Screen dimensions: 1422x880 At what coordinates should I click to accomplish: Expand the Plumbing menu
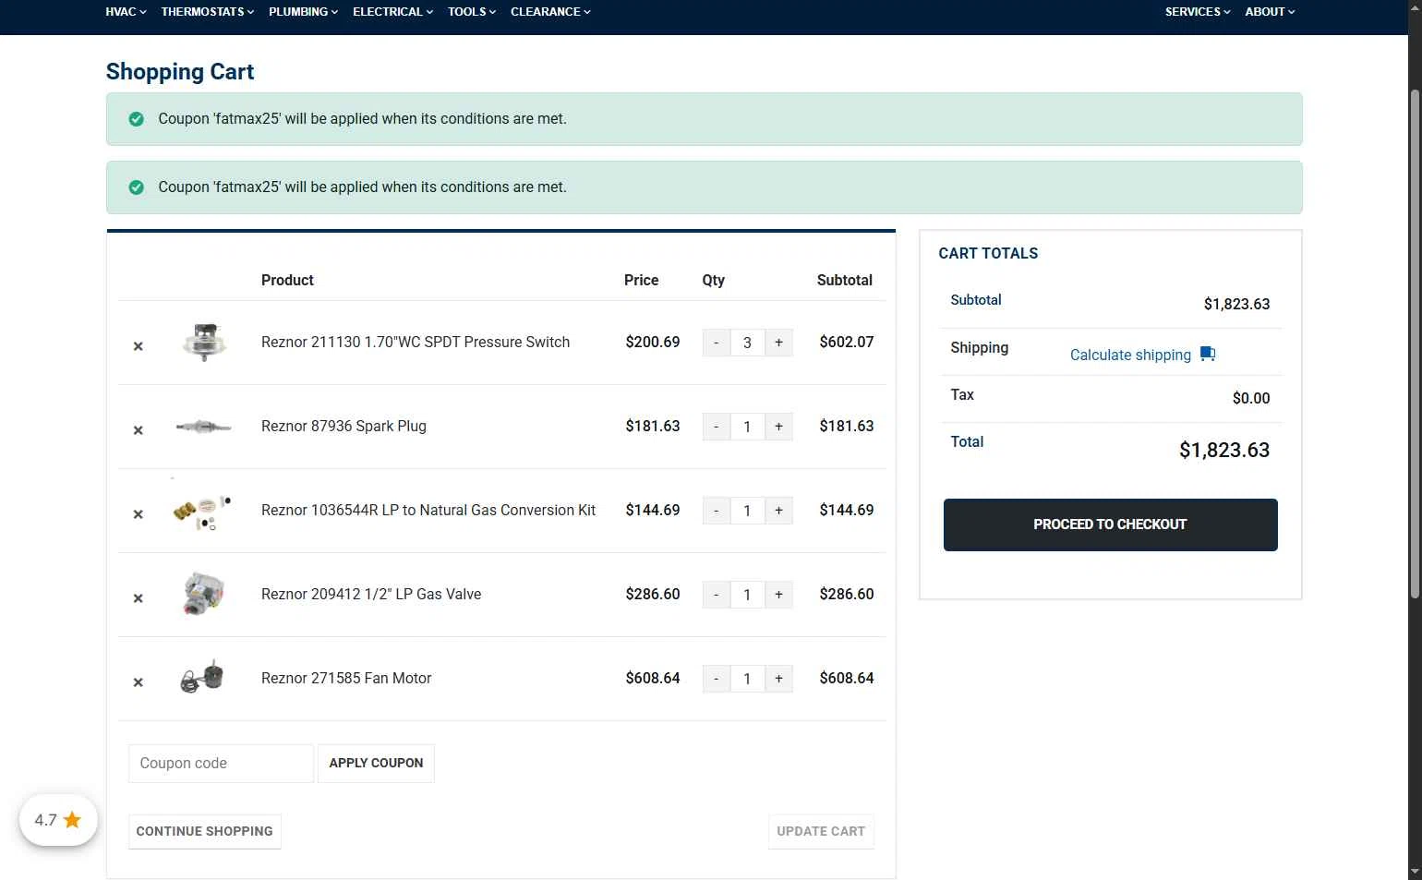click(x=303, y=12)
